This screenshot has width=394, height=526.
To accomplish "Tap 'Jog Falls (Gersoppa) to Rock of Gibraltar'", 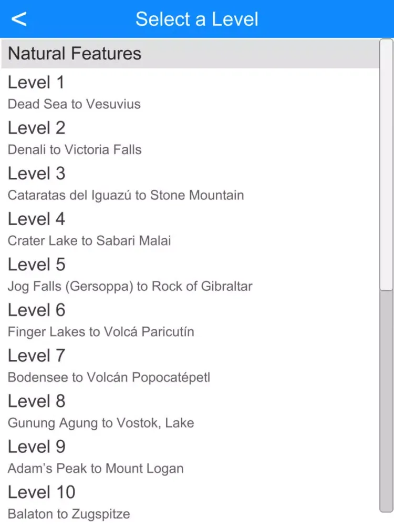I will (130, 287).
